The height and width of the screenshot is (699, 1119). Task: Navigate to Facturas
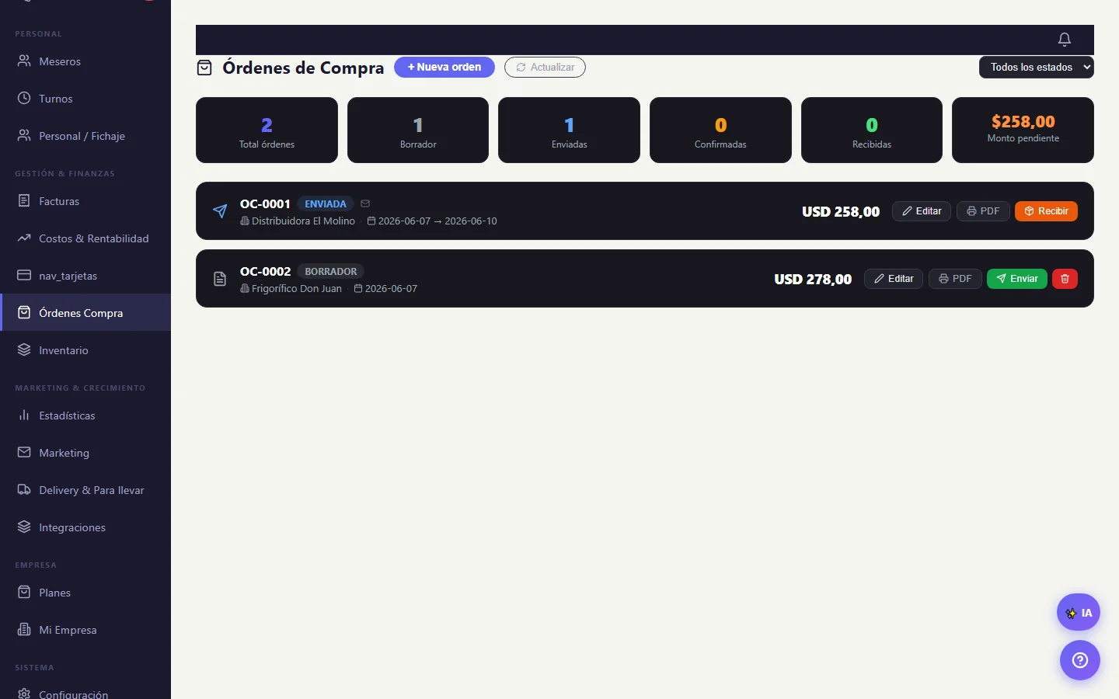[85, 201]
